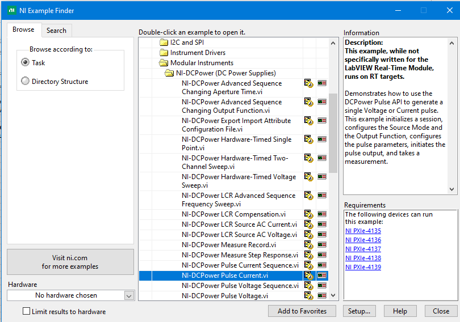Click Visit ni.com for more examples button
This screenshot has width=460, height=322.
pyautogui.click(x=70, y=262)
